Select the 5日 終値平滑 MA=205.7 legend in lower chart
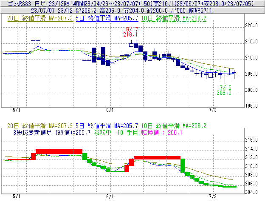Viewport: 265px width, 202px height. 107,126
